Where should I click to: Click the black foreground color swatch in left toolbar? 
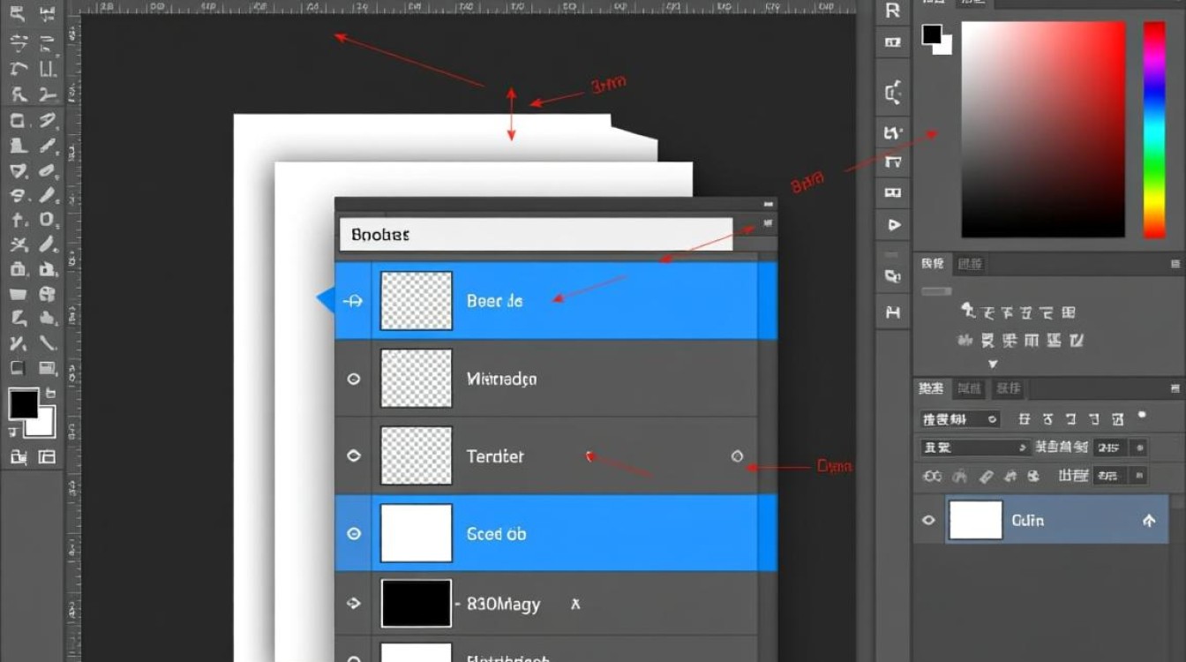[x=23, y=404]
